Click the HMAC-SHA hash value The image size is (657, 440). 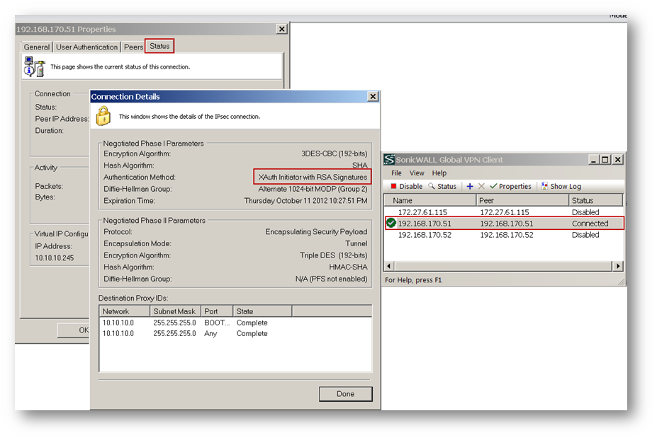(x=348, y=267)
